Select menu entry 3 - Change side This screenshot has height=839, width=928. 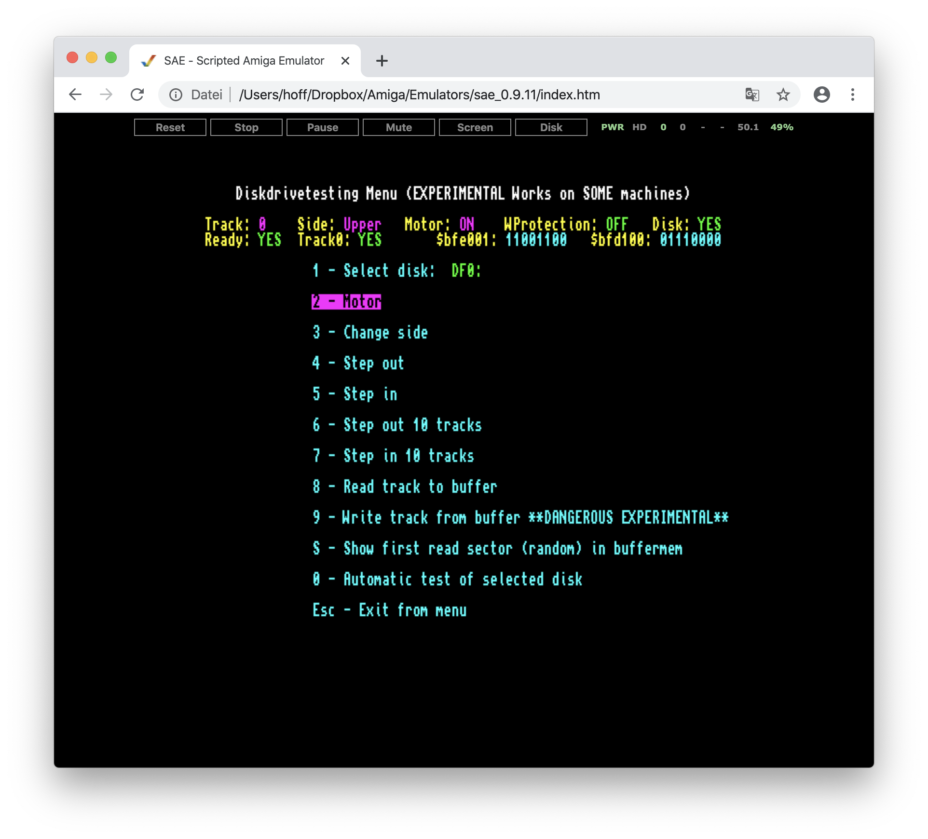[370, 332]
